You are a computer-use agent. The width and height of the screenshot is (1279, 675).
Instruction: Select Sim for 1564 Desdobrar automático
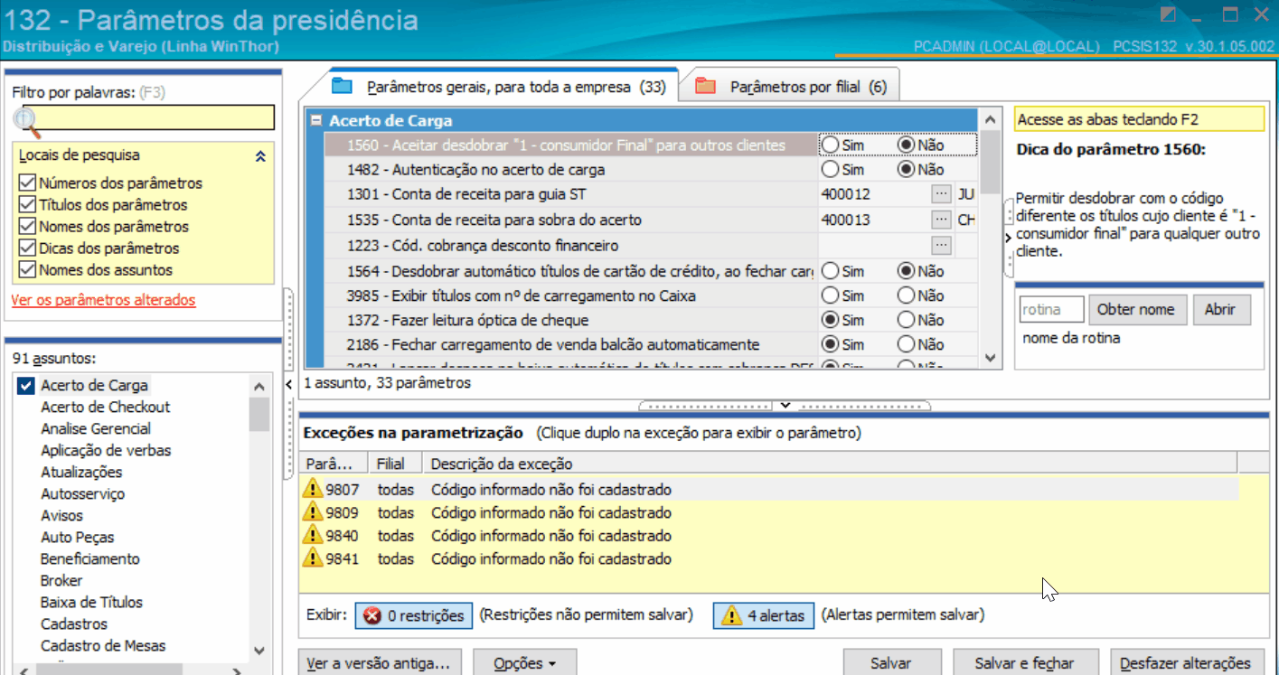pos(830,271)
